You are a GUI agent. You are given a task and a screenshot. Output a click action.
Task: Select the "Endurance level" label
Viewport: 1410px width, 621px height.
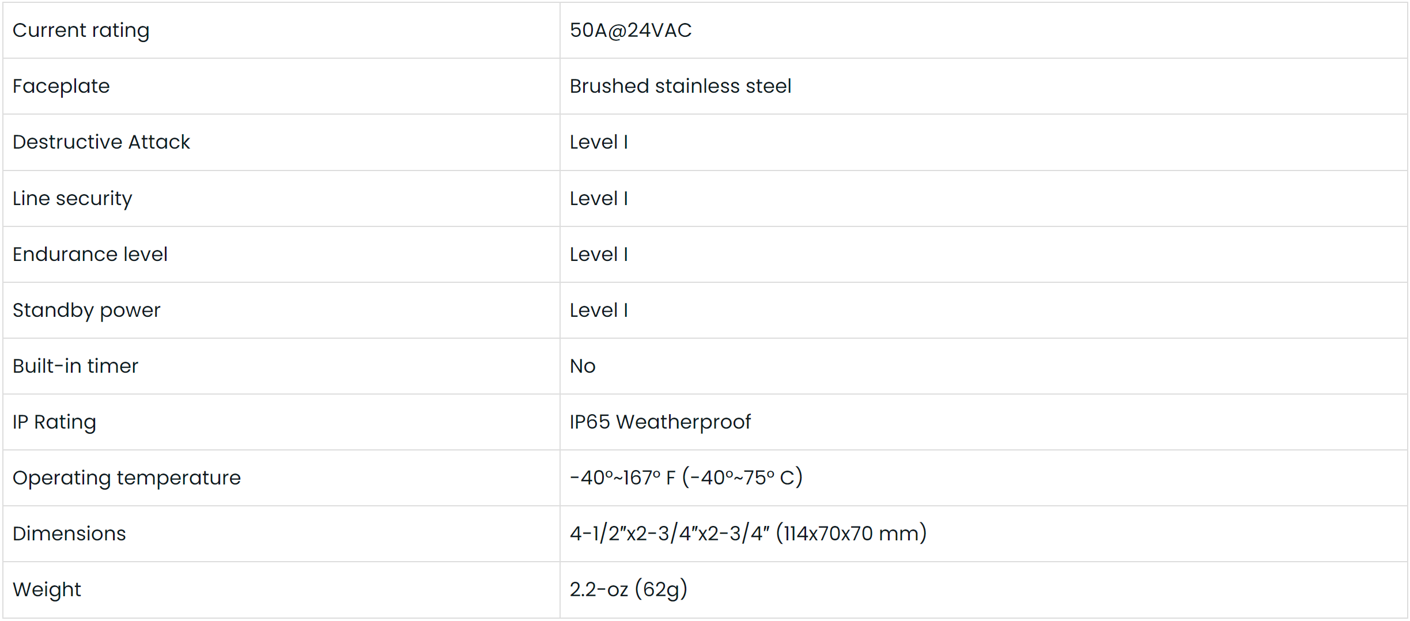click(90, 254)
